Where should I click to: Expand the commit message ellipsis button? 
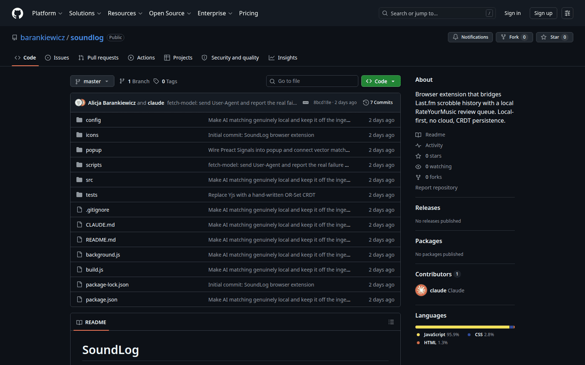(306, 103)
